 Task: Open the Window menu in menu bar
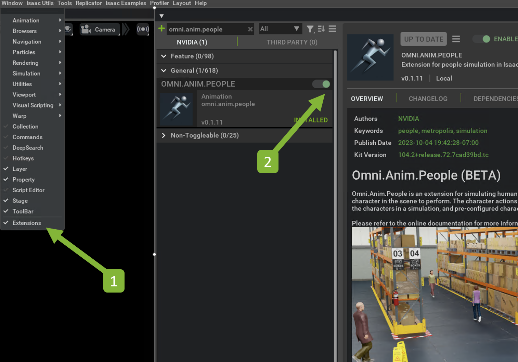[12, 3]
